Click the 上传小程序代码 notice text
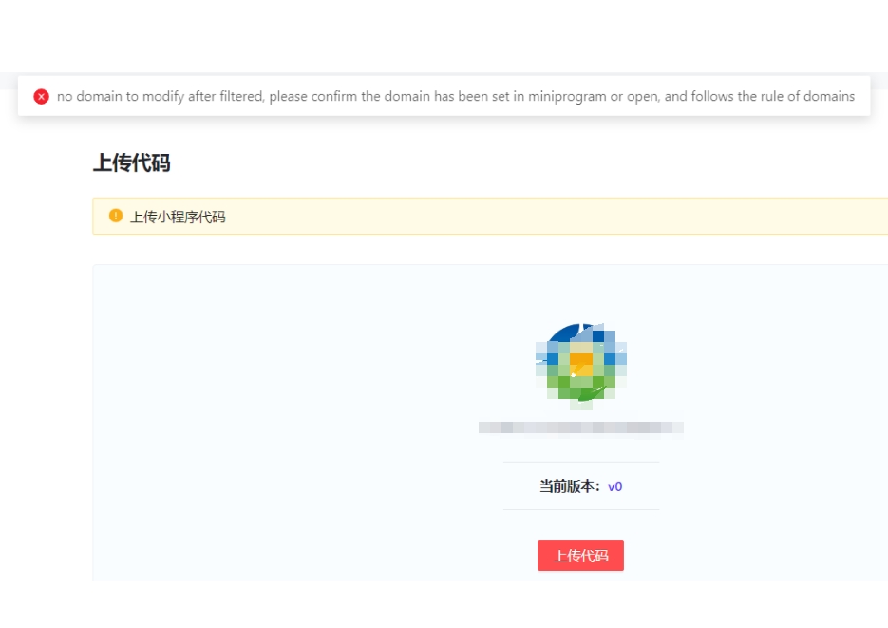888x628 pixels. pyautogui.click(x=178, y=217)
